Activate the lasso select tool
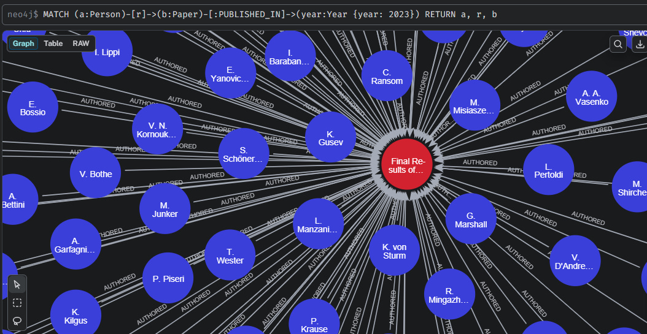647x334 pixels. [x=17, y=321]
